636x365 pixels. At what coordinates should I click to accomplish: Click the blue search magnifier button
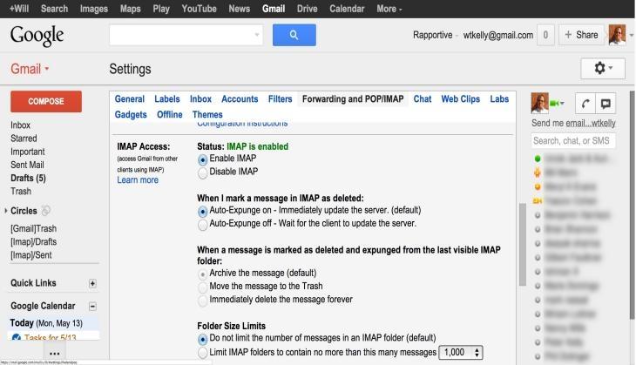click(294, 35)
